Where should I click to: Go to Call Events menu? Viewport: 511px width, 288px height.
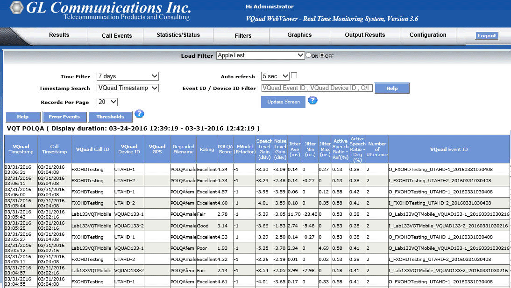click(117, 36)
